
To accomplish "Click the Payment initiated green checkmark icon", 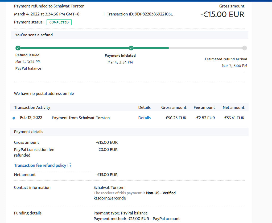I will click(x=131, y=48).
